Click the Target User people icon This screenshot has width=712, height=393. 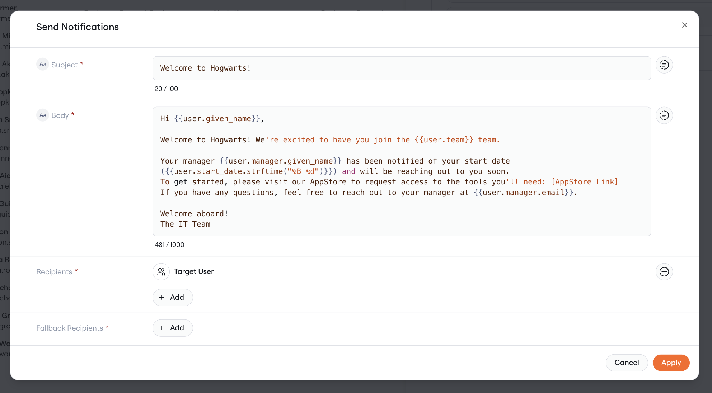161,272
